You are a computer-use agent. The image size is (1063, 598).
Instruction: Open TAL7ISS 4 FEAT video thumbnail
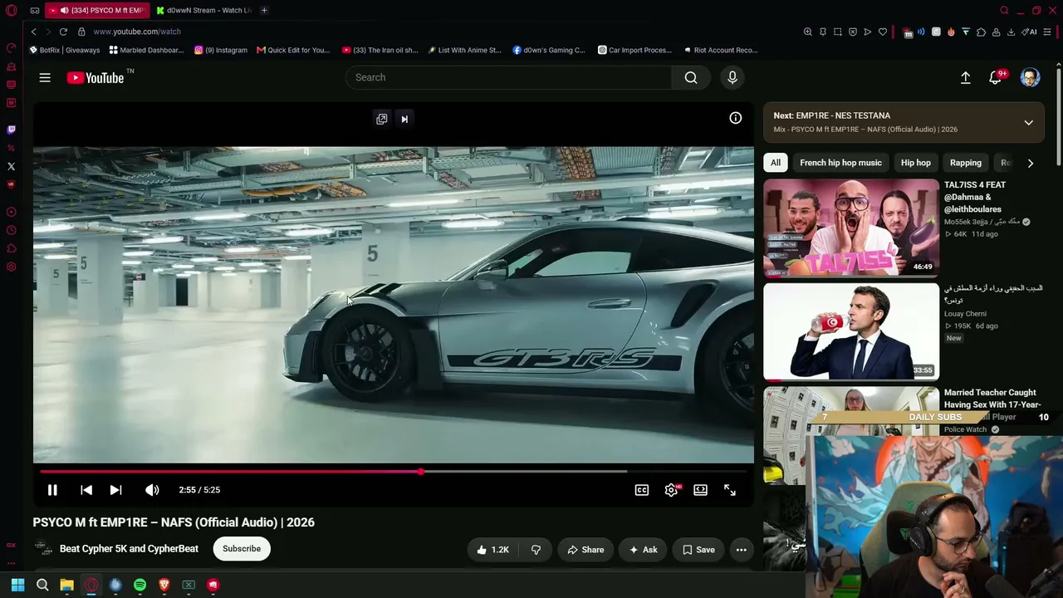[x=851, y=228]
